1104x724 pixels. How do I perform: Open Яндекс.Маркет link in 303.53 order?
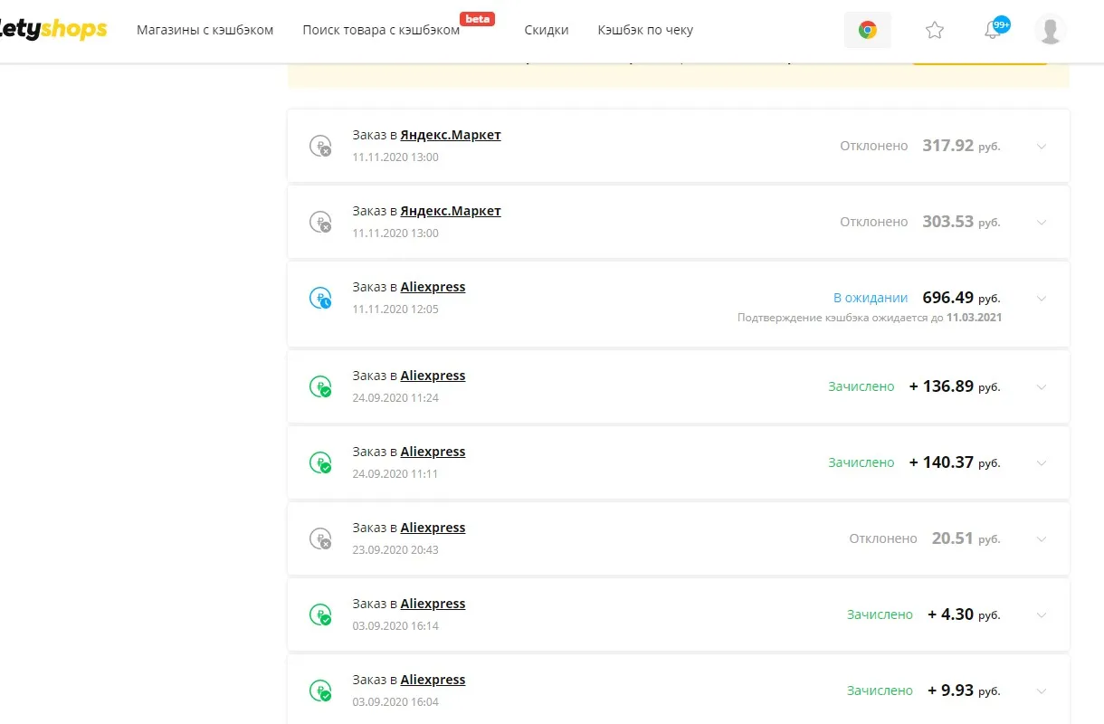451,211
